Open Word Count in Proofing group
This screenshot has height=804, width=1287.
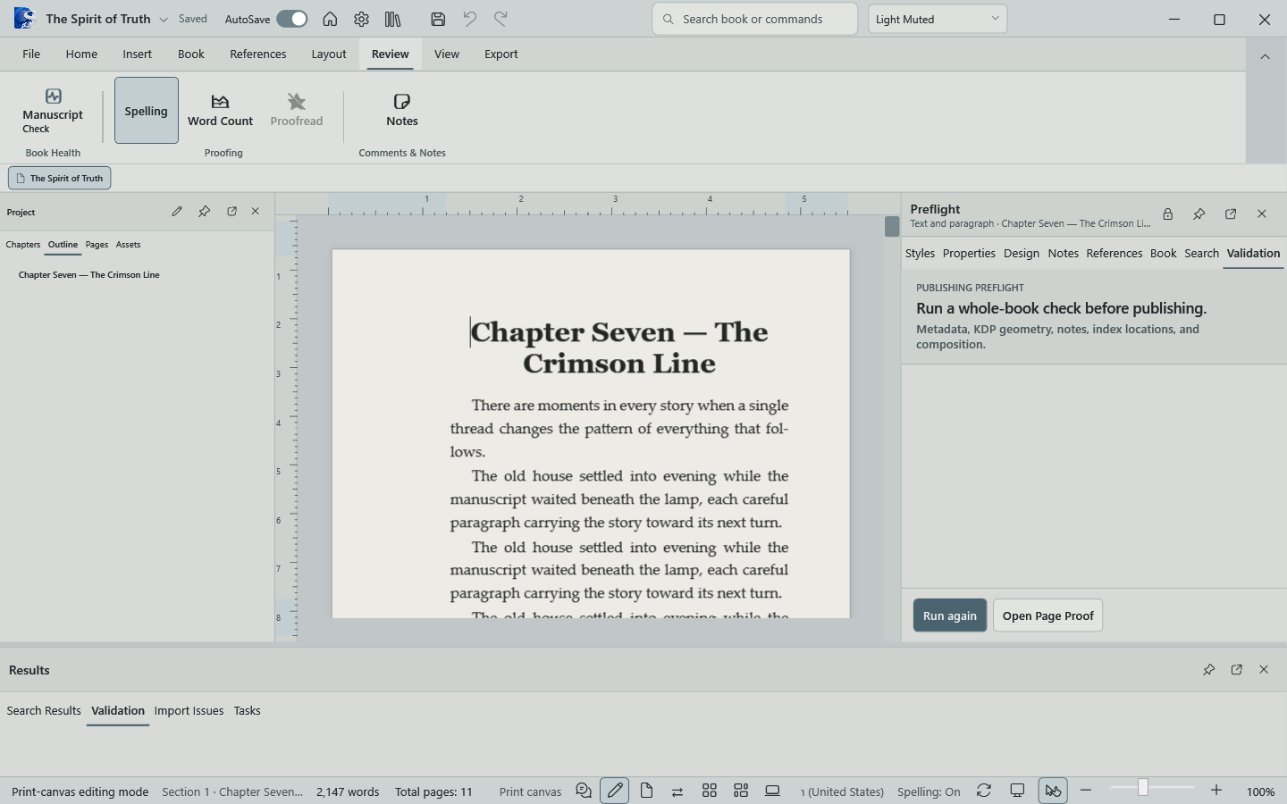(220, 111)
